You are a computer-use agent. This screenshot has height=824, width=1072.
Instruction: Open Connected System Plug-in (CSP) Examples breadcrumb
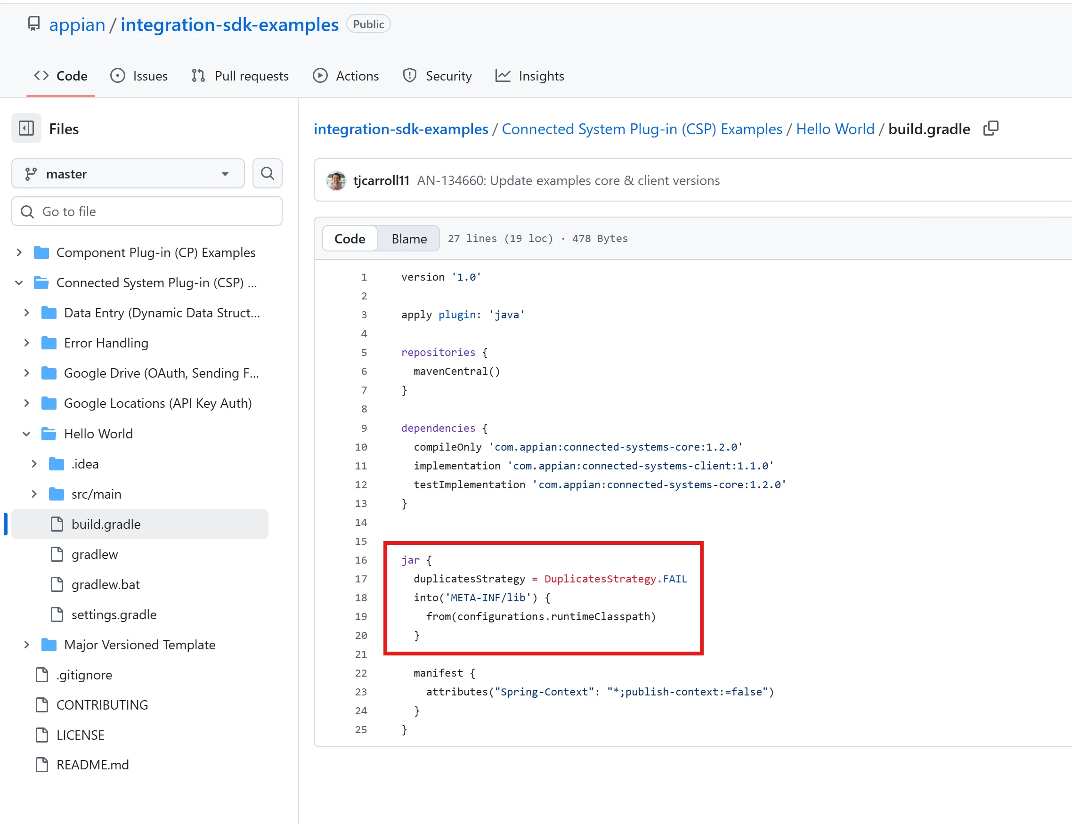pyautogui.click(x=642, y=129)
